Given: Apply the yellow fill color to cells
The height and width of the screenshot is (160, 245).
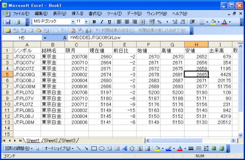Looking at the screenshot, I should 213,22.
